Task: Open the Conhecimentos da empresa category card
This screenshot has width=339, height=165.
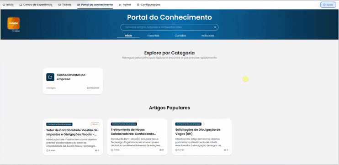Action: (73, 81)
